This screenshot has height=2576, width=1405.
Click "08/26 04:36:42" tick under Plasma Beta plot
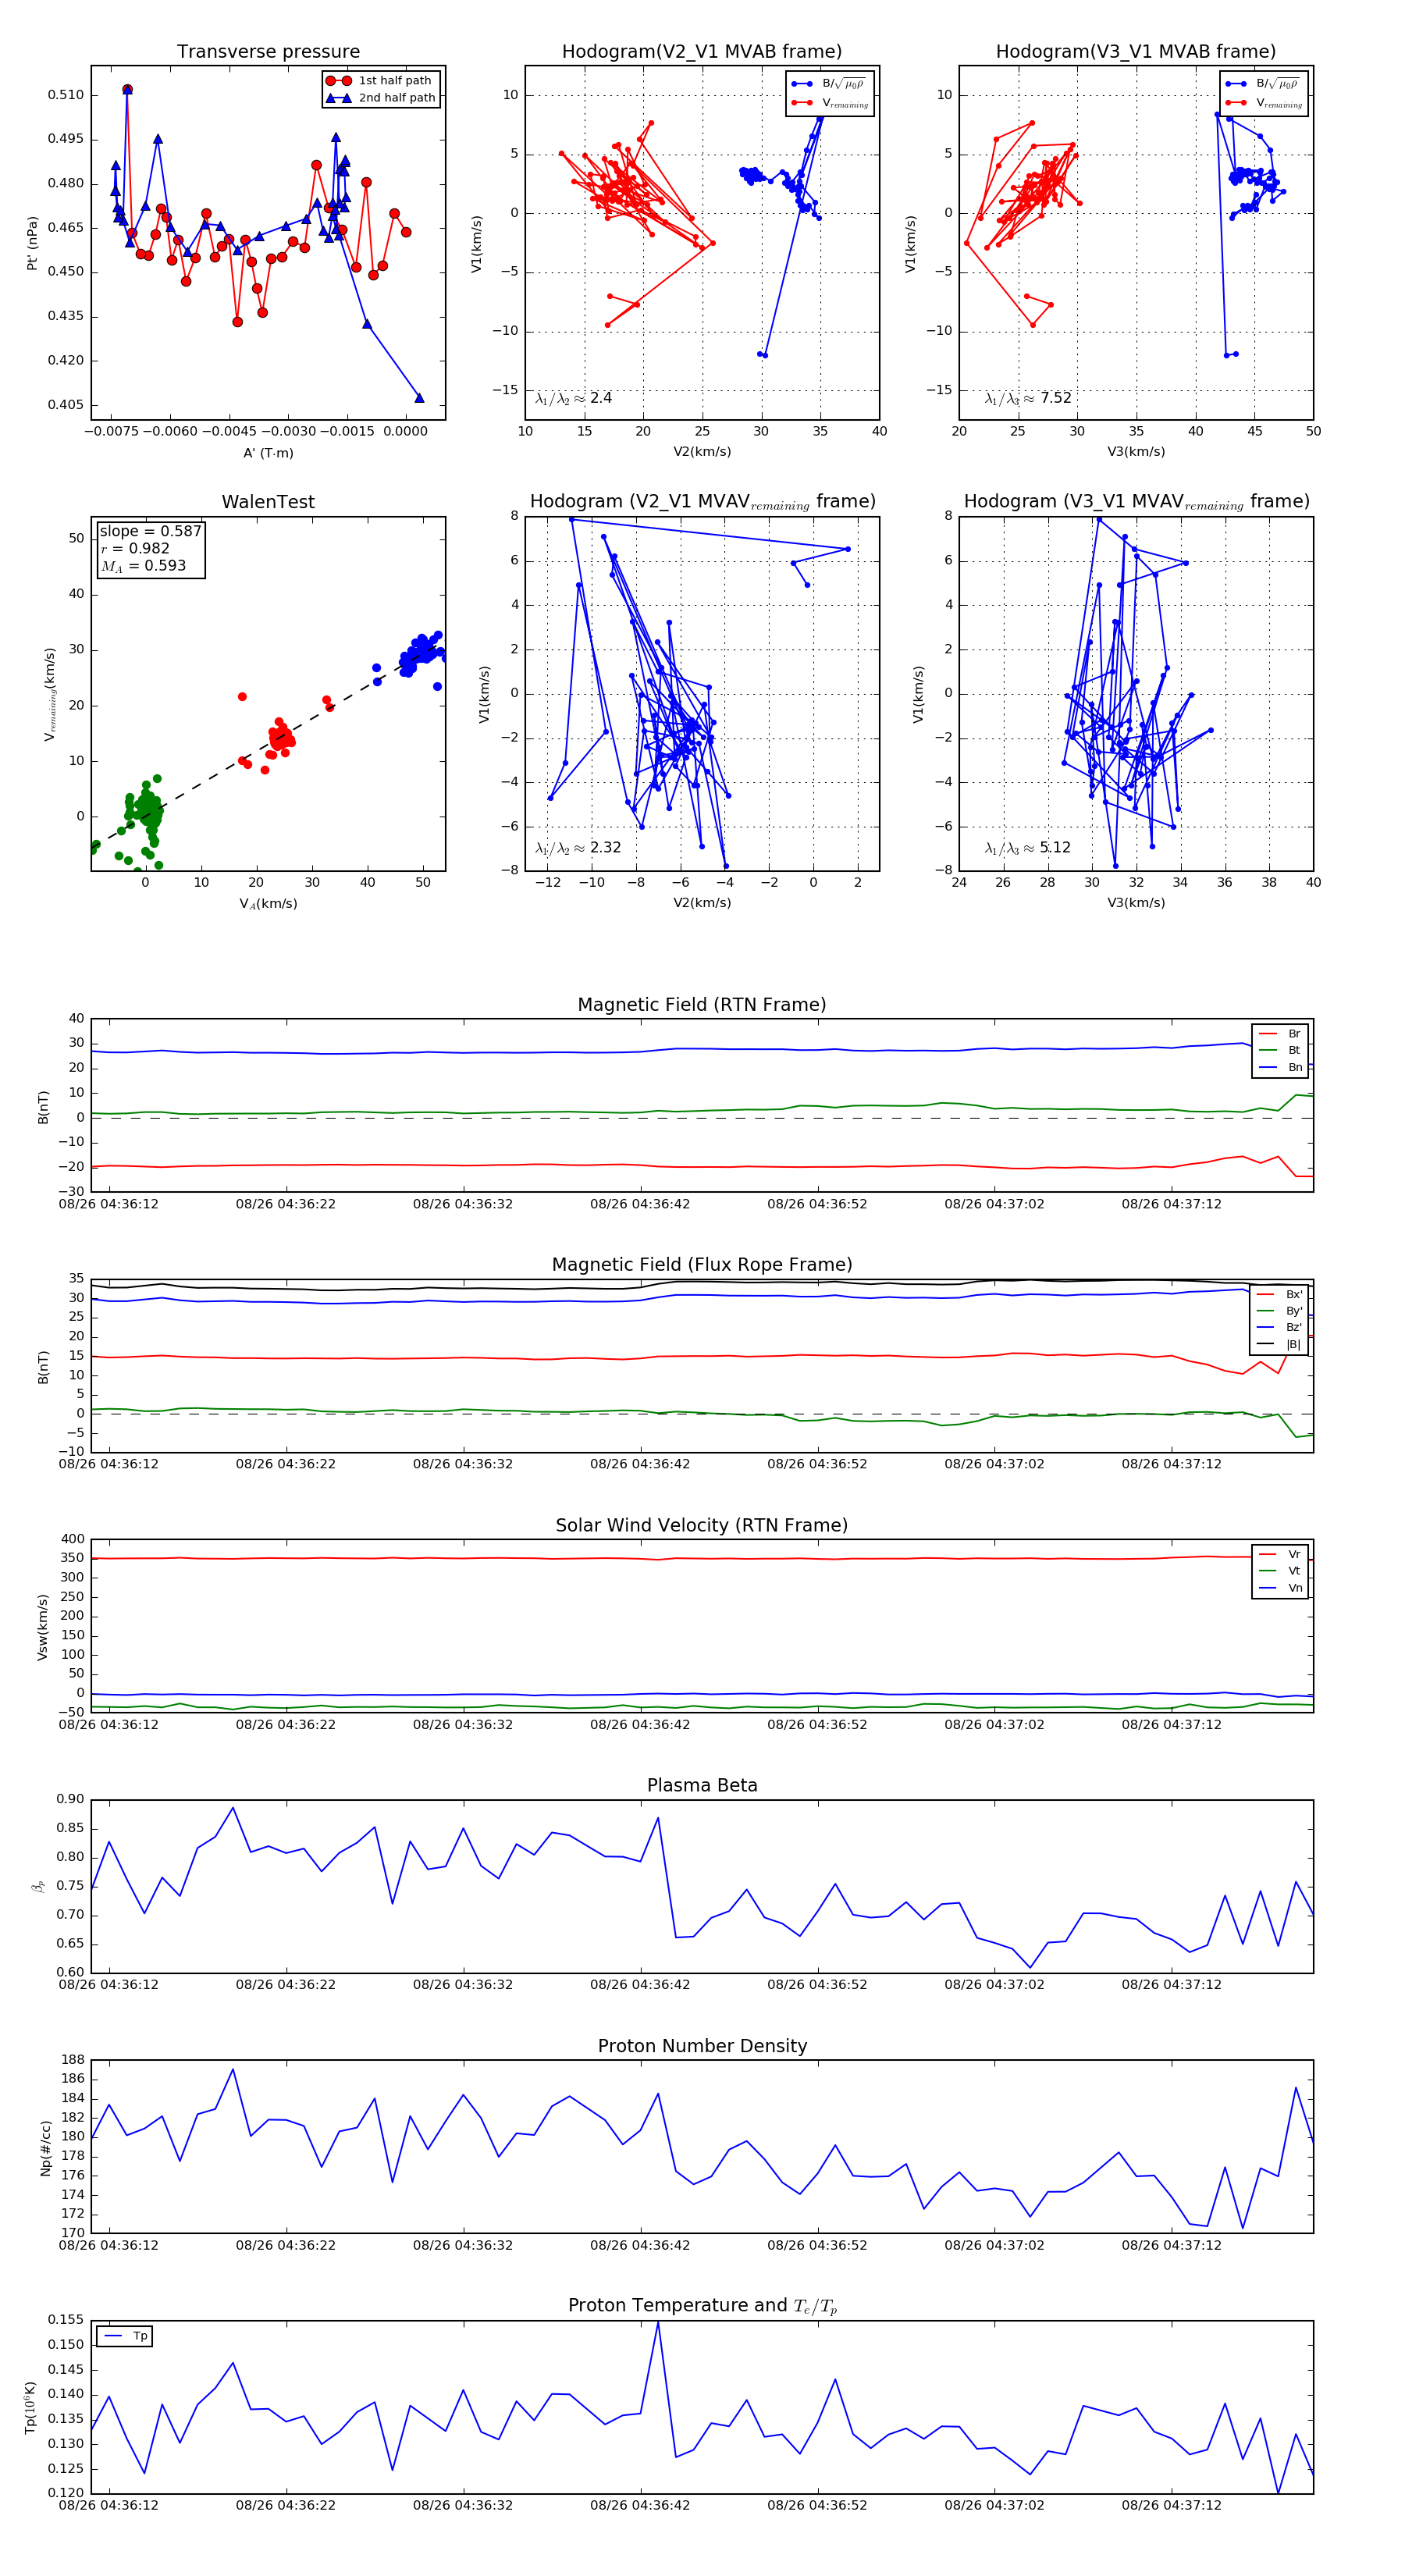[640, 1985]
